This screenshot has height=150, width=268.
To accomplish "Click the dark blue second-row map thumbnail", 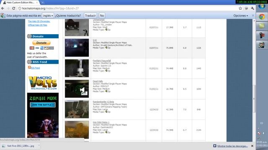I will click(77, 48).
